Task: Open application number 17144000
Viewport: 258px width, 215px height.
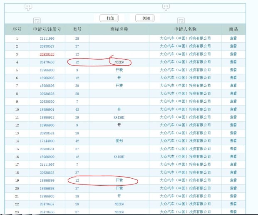Action: 47,141
